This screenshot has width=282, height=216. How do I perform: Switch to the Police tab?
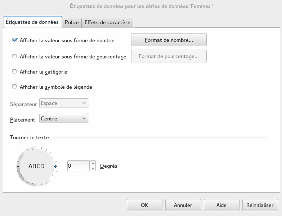(x=72, y=22)
